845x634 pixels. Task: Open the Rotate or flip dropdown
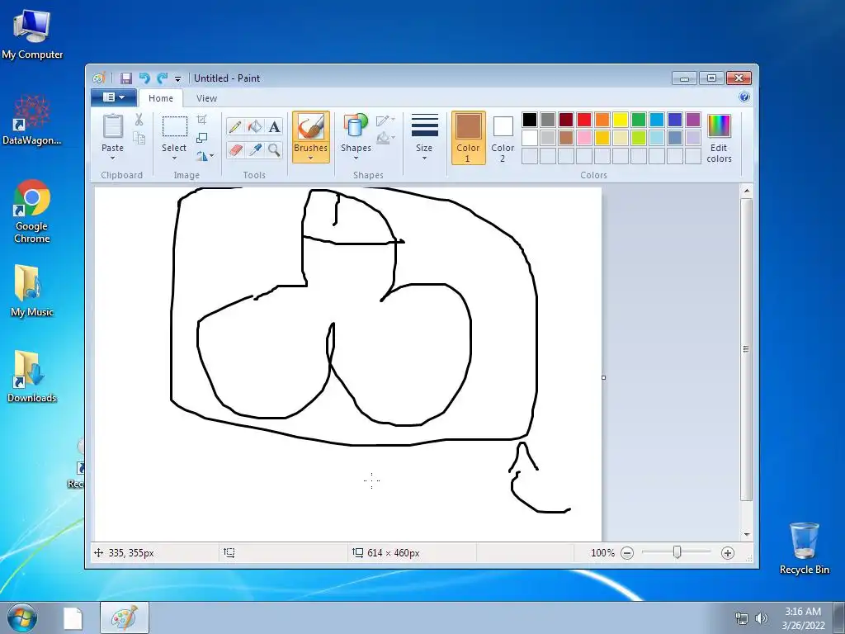tap(205, 156)
